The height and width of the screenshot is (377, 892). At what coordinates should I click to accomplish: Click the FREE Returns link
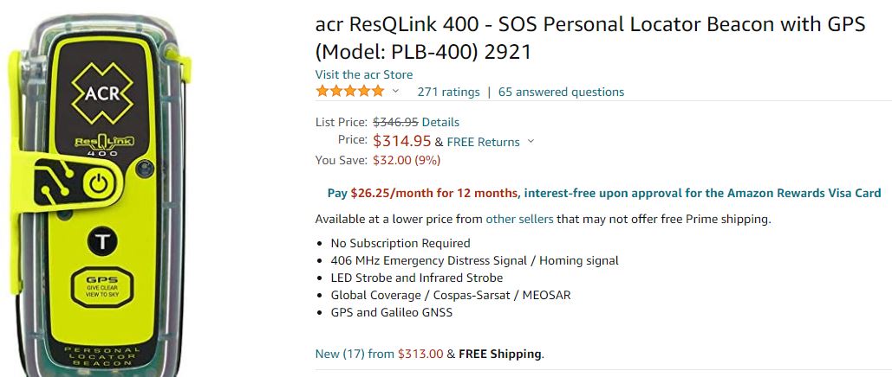[483, 142]
